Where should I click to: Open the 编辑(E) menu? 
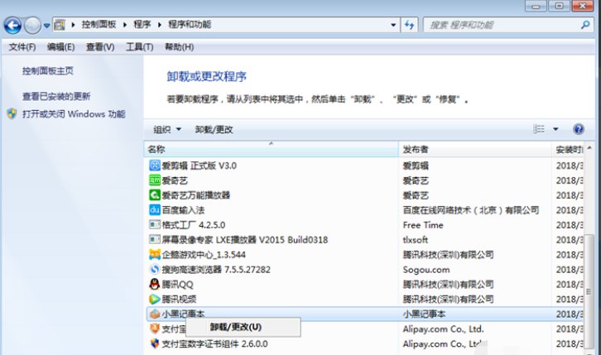(60, 47)
